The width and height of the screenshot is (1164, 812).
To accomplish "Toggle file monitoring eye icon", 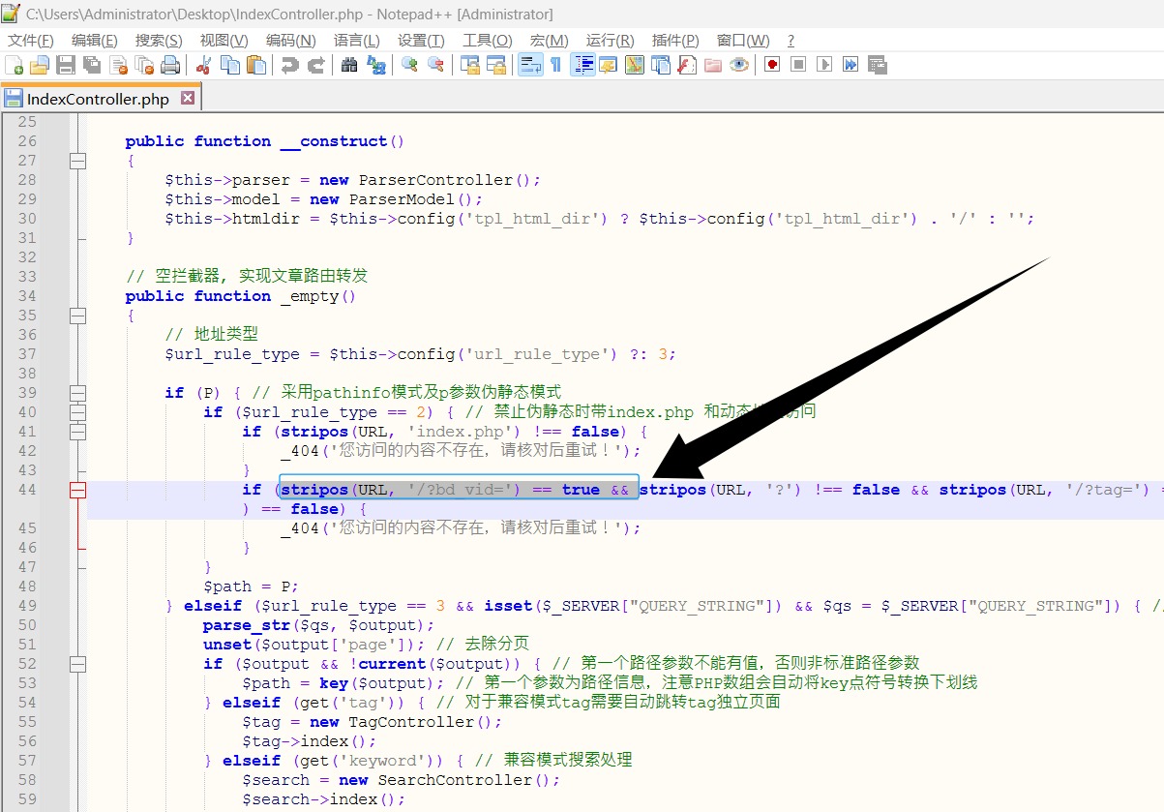I will click(739, 65).
